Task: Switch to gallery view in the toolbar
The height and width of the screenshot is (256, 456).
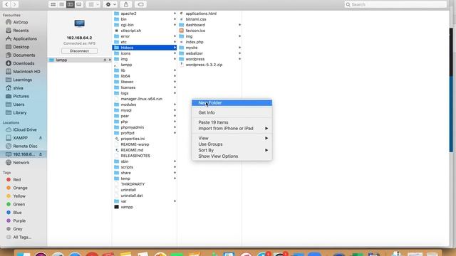Action: click(79, 4)
